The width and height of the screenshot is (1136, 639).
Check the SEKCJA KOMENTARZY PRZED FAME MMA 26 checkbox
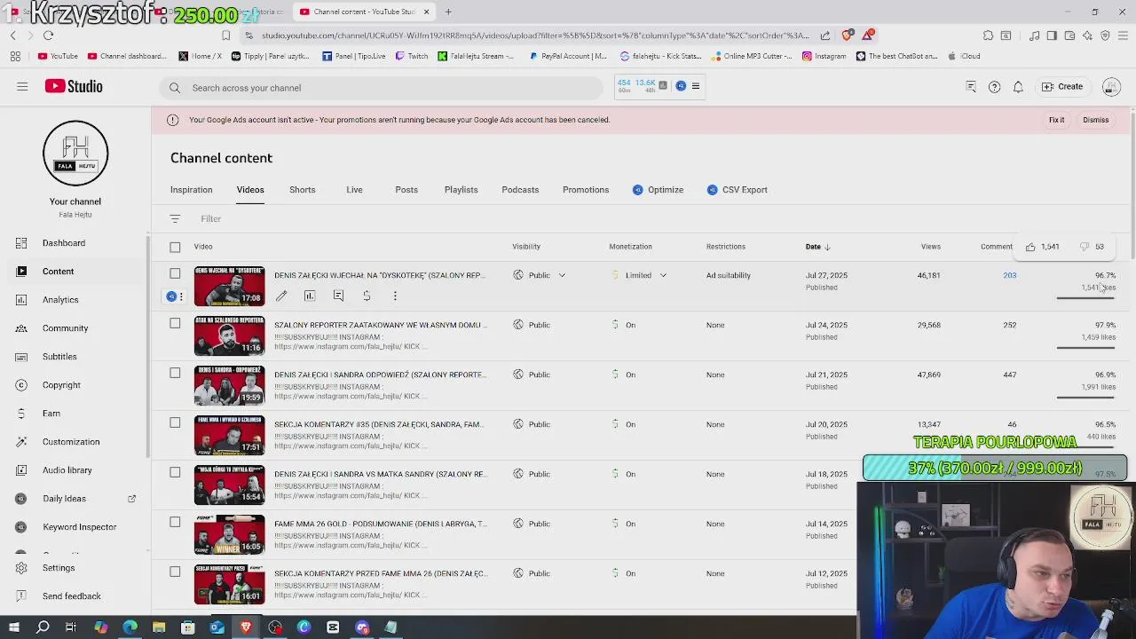click(175, 572)
